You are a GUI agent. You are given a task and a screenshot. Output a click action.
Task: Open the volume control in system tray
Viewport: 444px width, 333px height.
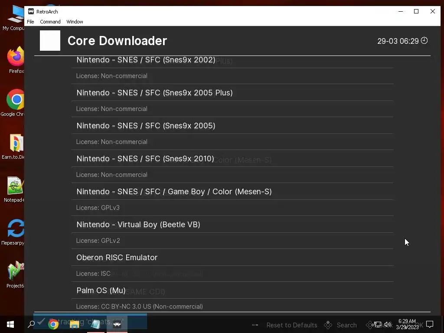tap(387, 324)
